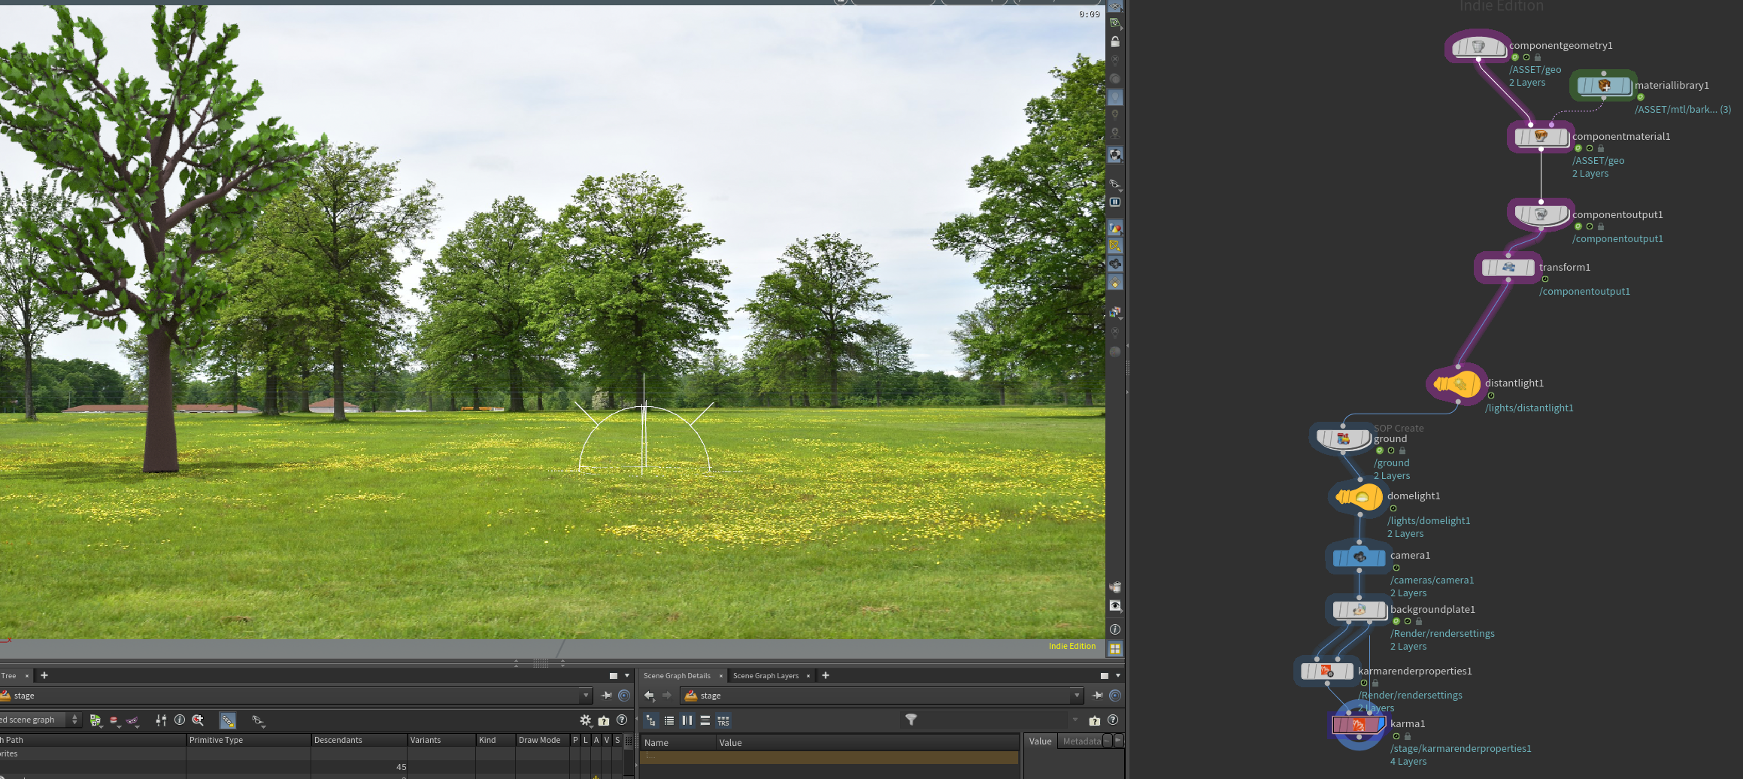Toggle tree view mode in Scene Graph Details

650,720
